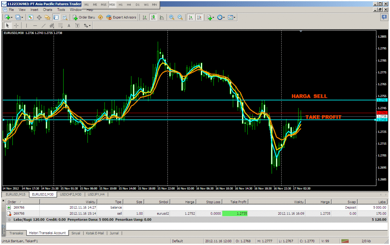Open the EURUSD,M15 chart tab
The height and width of the screenshot is (245, 390).
pyautogui.click(x=16, y=194)
